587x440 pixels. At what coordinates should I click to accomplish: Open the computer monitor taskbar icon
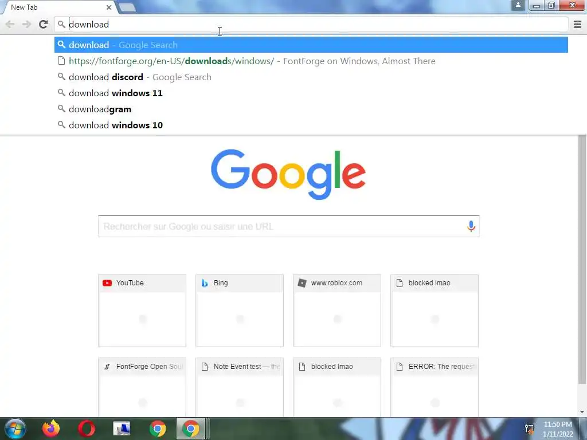122,429
